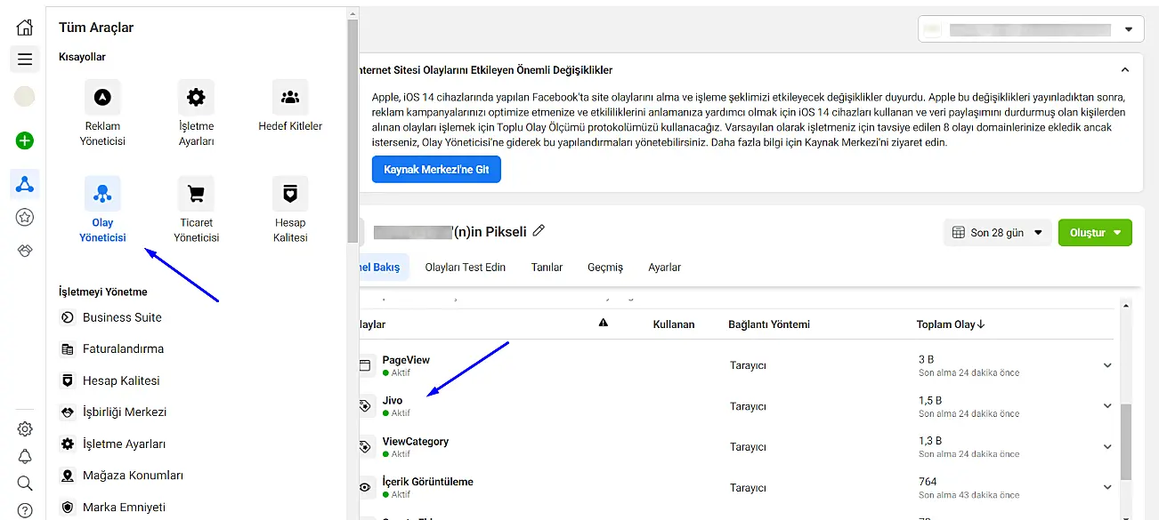Click the home icon in left rail

pos(25,27)
